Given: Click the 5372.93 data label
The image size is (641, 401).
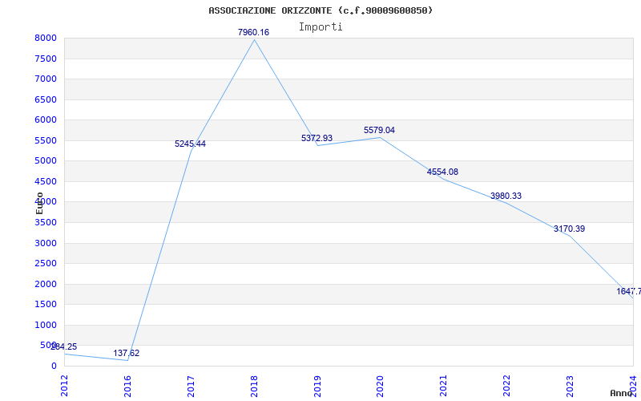Looking at the screenshot, I should (316, 138).
